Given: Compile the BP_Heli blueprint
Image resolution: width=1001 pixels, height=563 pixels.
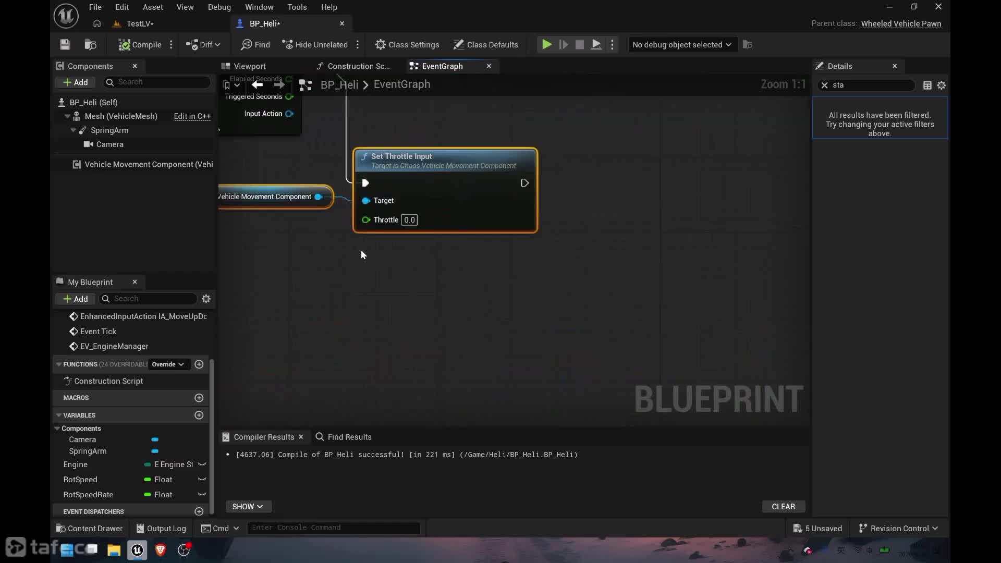Looking at the screenshot, I should 140,45.
